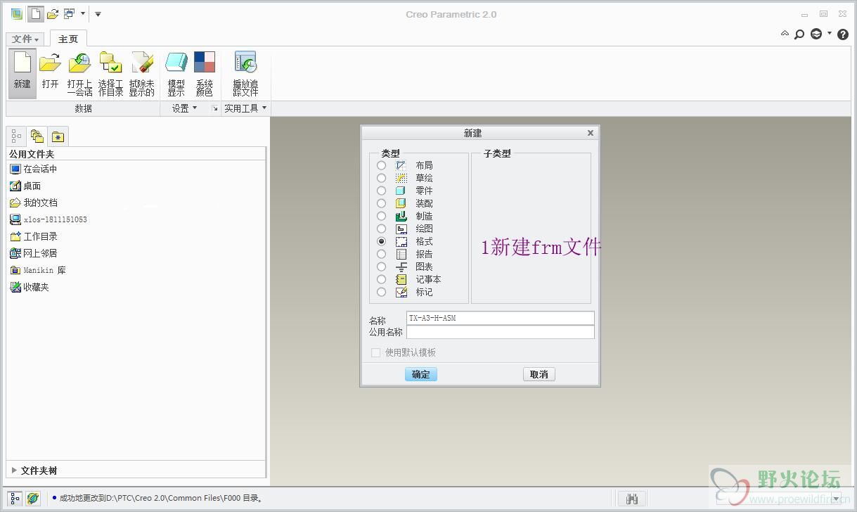Image resolution: width=857 pixels, height=512 pixels.
Task: Click the quick access Open folder icon
Action: coord(53,14)
